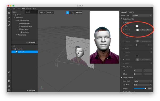Collapse the Camera tree node arrow
Screen dimensions: 160x101
[x=15, y=18]
